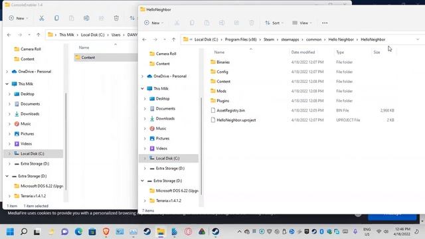Click taskbar clock showing 12:46 PM
Viewport: 425px width, 239px height.
pos(402,232)
